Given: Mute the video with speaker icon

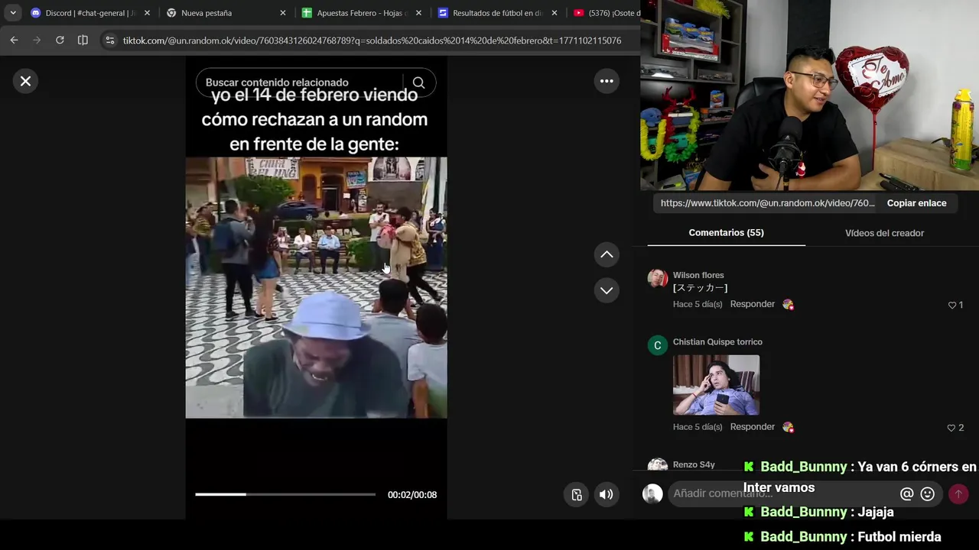Looking at the screenshot, I should (606, 494).
